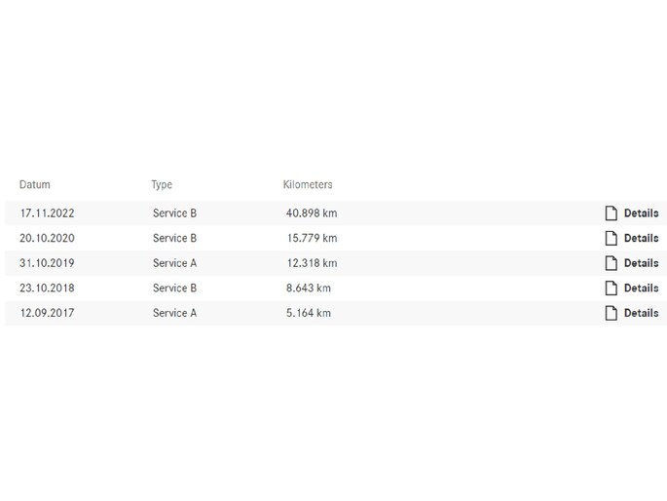Select the mileage value 12.318 km
Image resolution: width=667 pixels, height=501 pixels.
pyautogui.click(x=313, y=263)
